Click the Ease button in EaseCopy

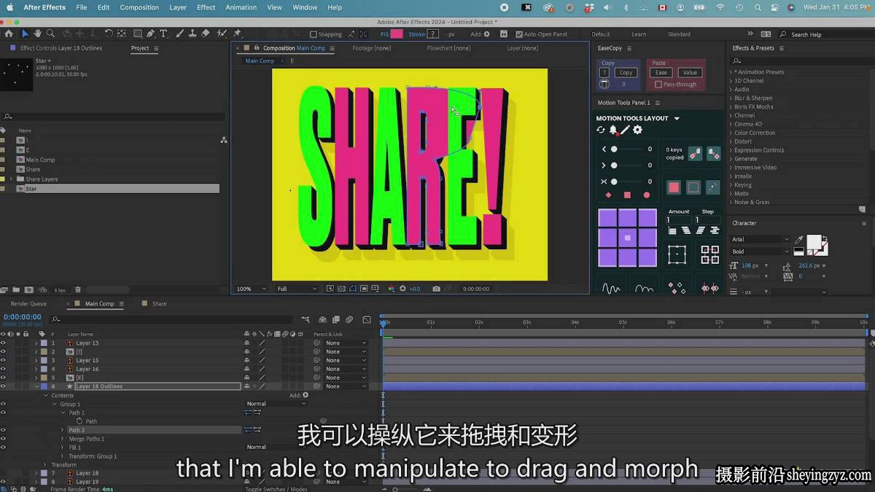click(661, 72)
